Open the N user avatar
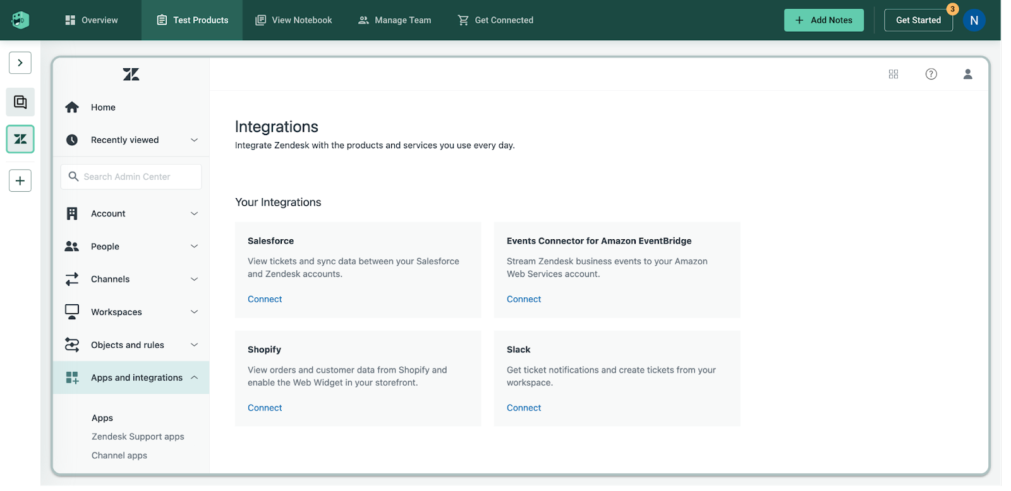Image resolution: width=1011 pixels, height=491 pixels. pyautogui.click(x=974, y=20)
